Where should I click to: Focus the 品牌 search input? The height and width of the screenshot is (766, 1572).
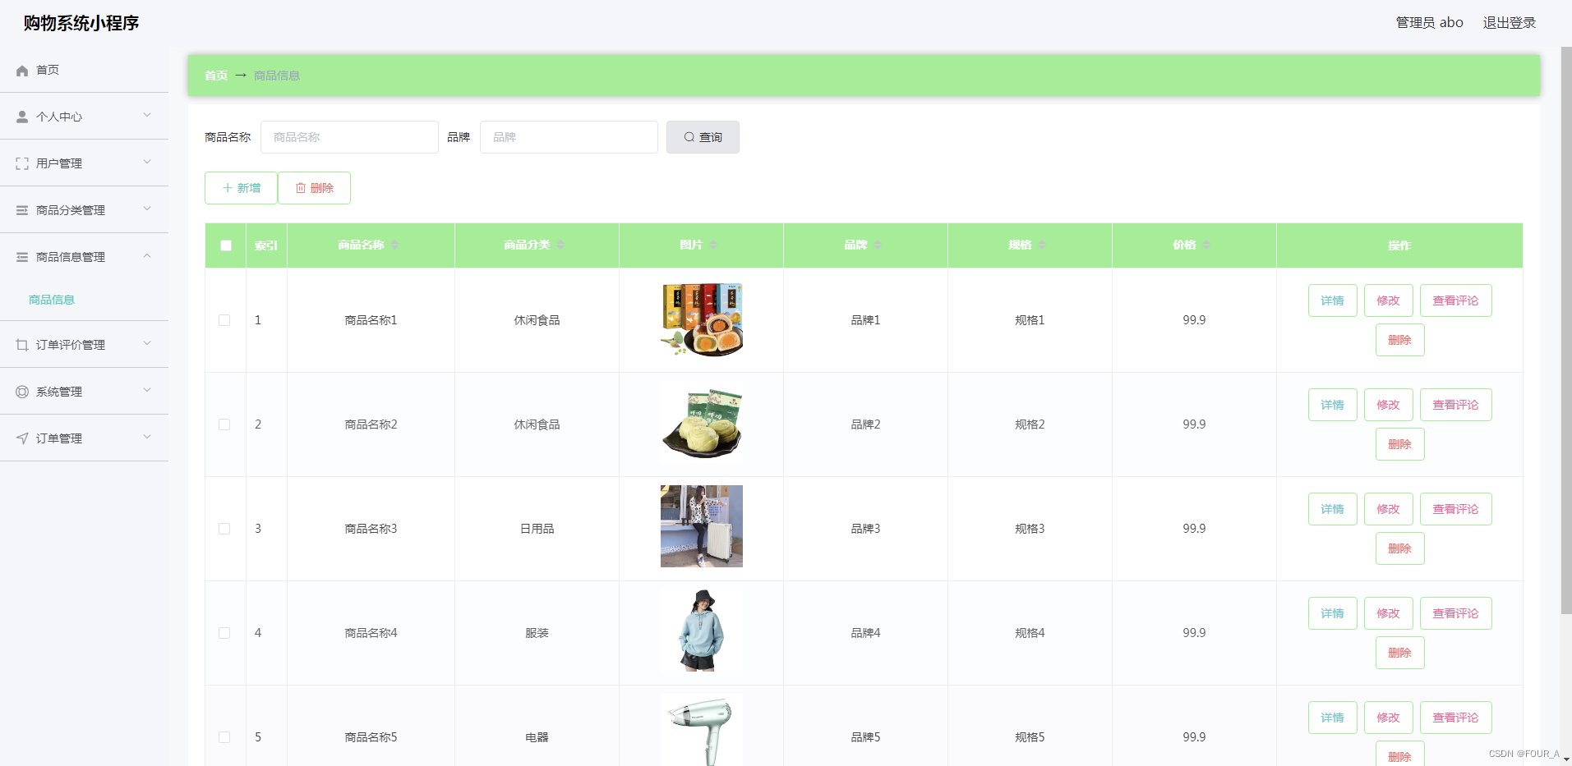click(x=569, y=137)
